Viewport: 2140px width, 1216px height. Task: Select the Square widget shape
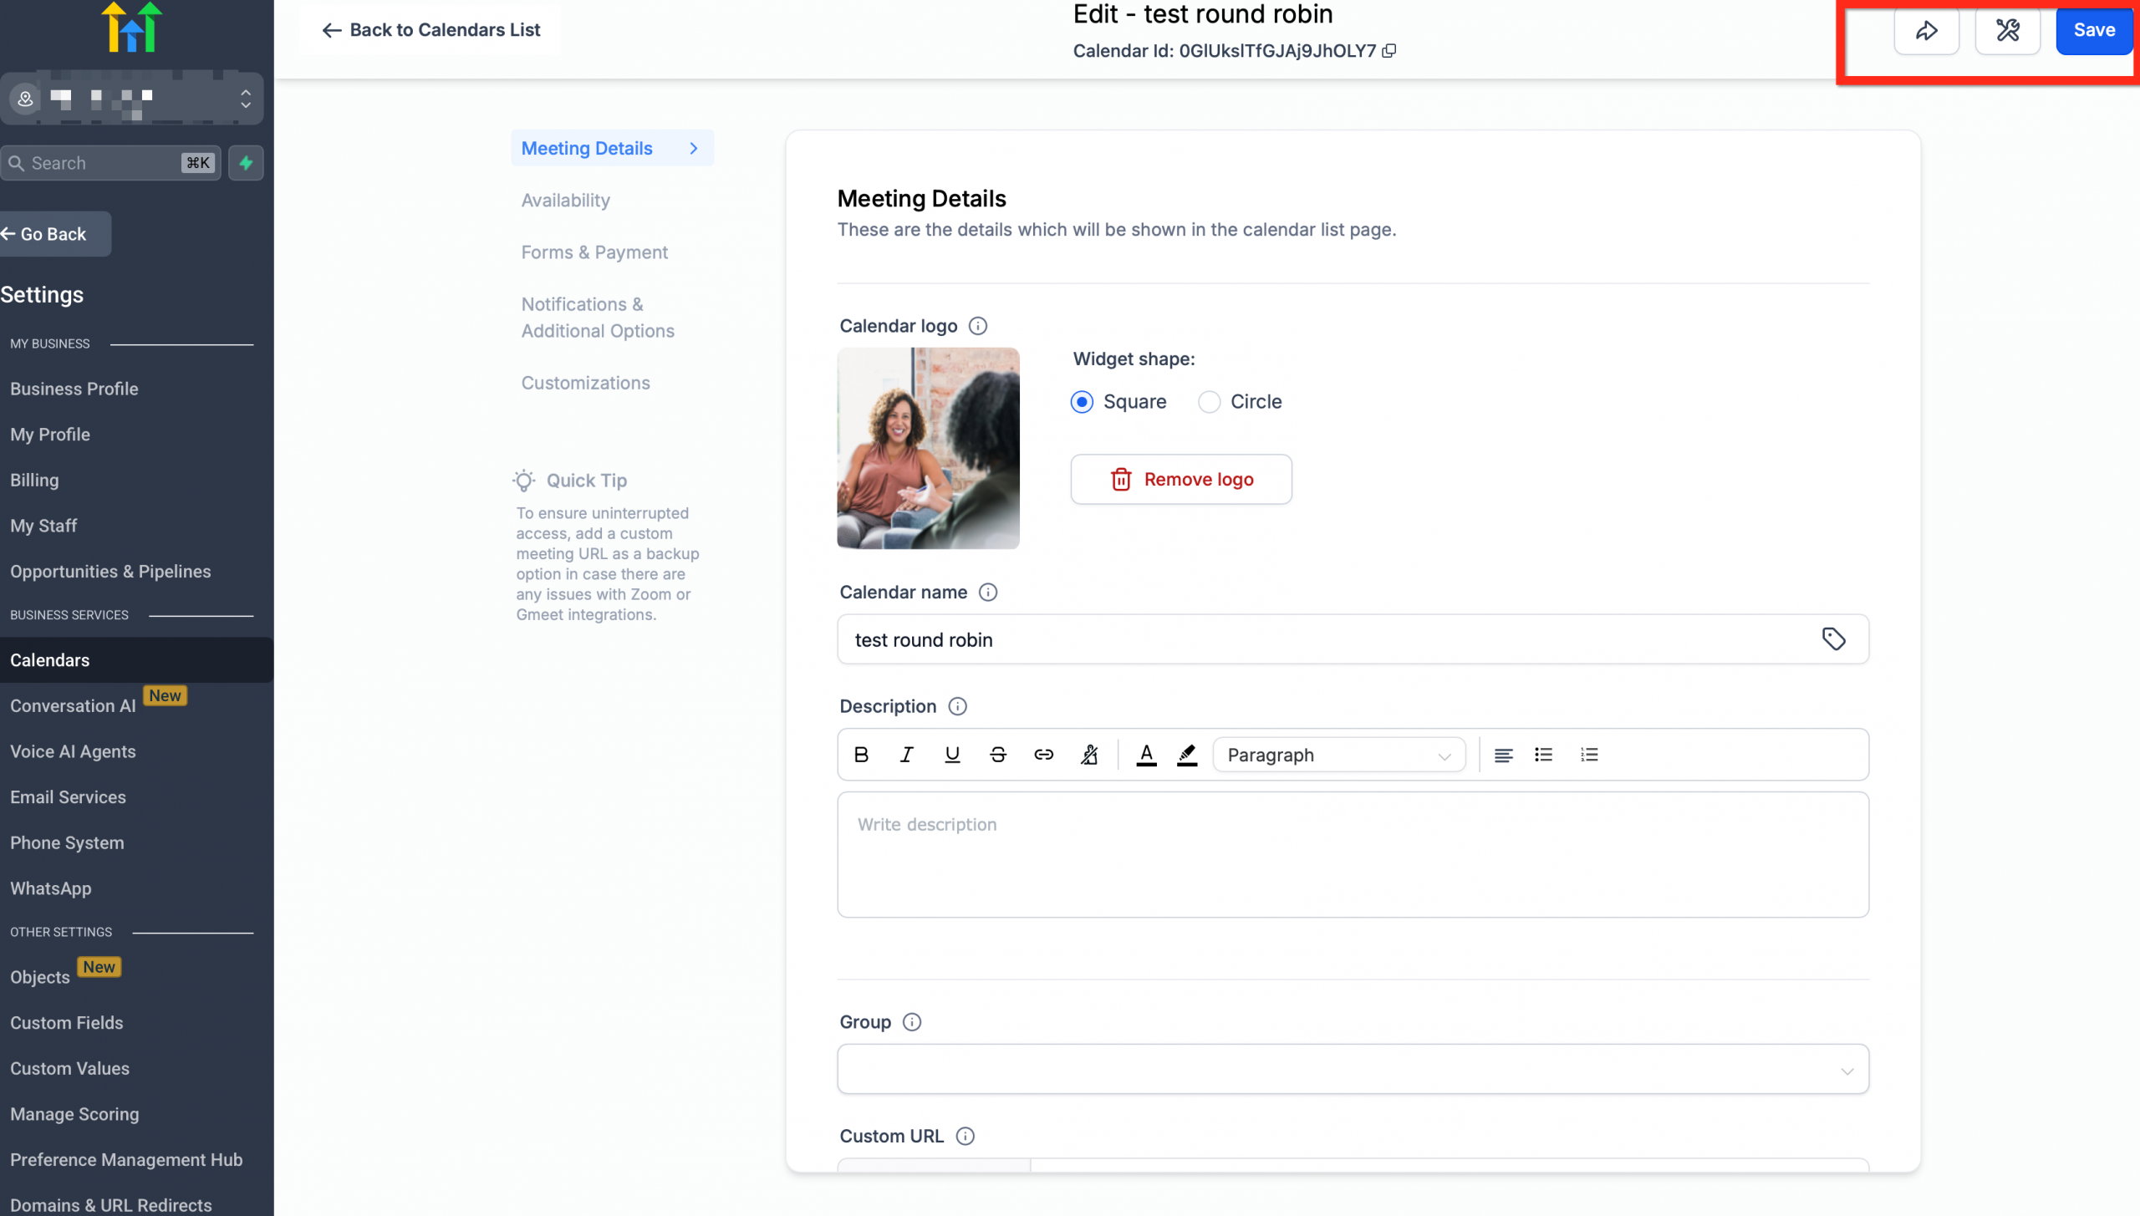(1083, 402)
